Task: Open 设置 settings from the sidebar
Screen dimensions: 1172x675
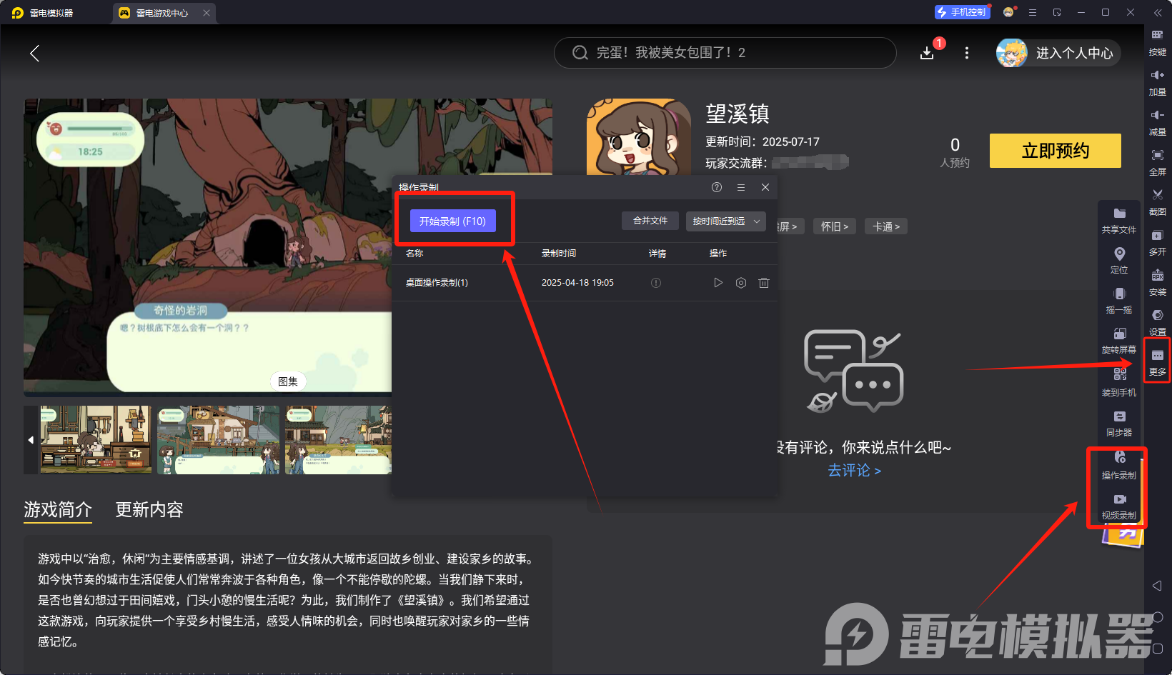Action: click(x=1157, y=321)
